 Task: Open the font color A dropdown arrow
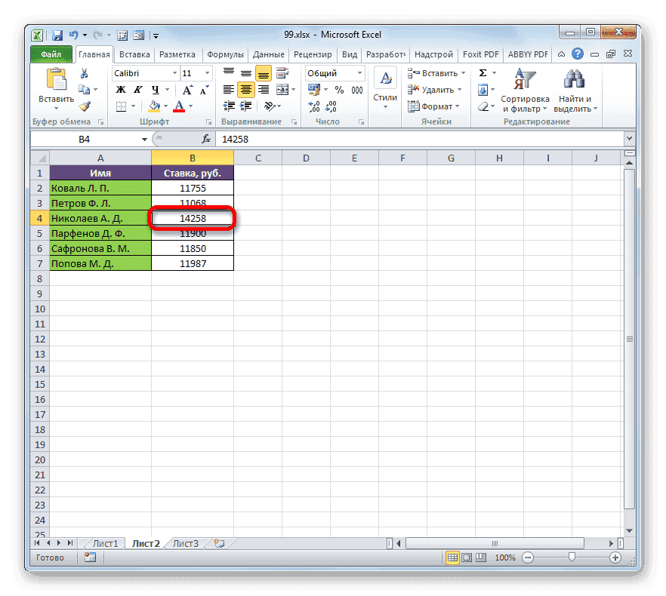click(x=190, y=106)
